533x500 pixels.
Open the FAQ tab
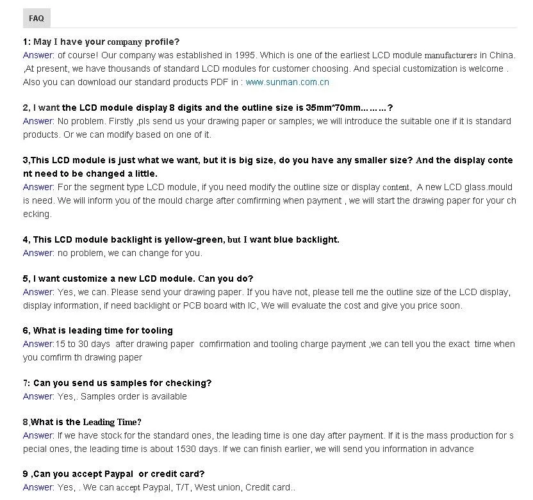tap(37, 19)
